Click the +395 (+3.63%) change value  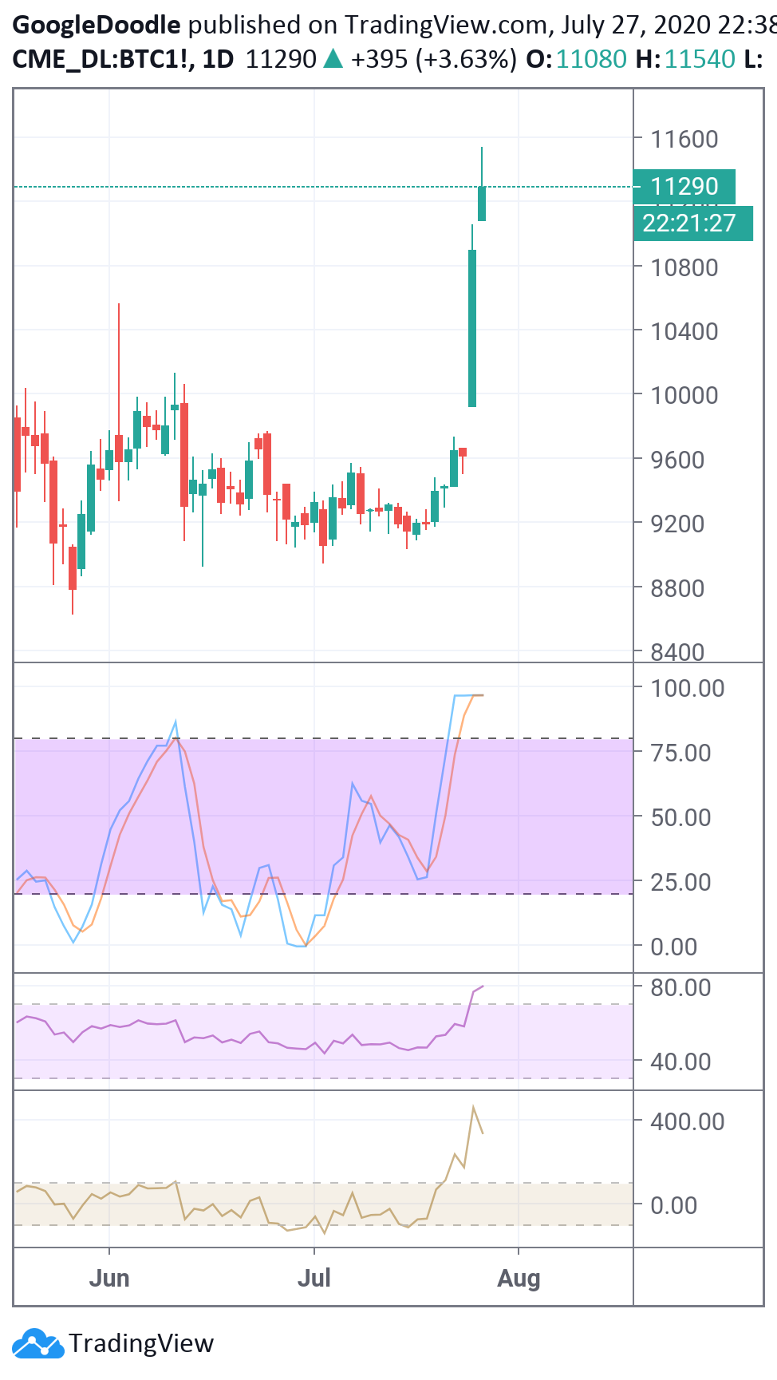click(x=433, y=58)
